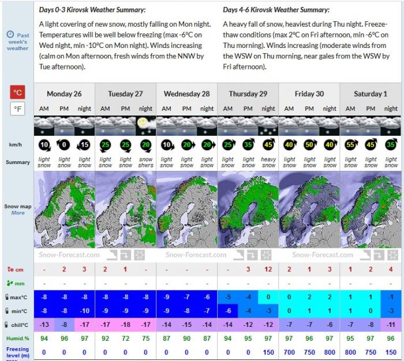Viewport: 404px width, 361px height.
Task: Click the Saturday night -11 chill value
Action: (x=391, y=325)
